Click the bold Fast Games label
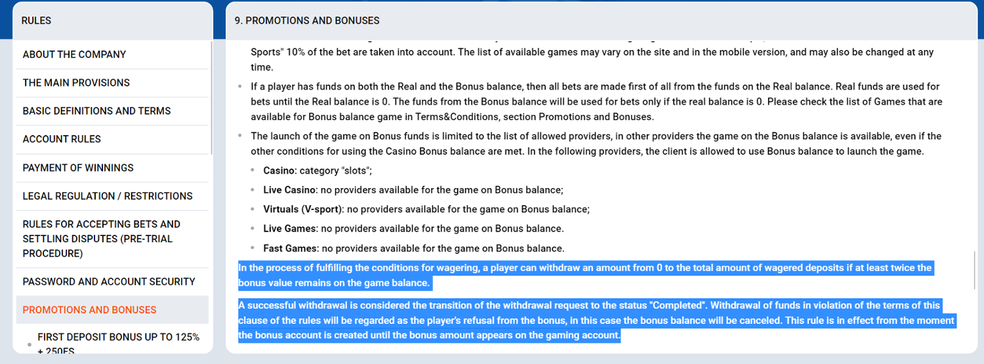Screen dimensions: 984x364 (291, 249)
